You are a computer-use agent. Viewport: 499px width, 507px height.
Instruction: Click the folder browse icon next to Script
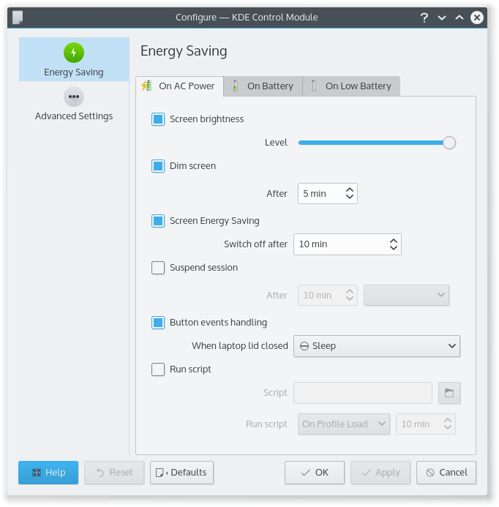449,393
